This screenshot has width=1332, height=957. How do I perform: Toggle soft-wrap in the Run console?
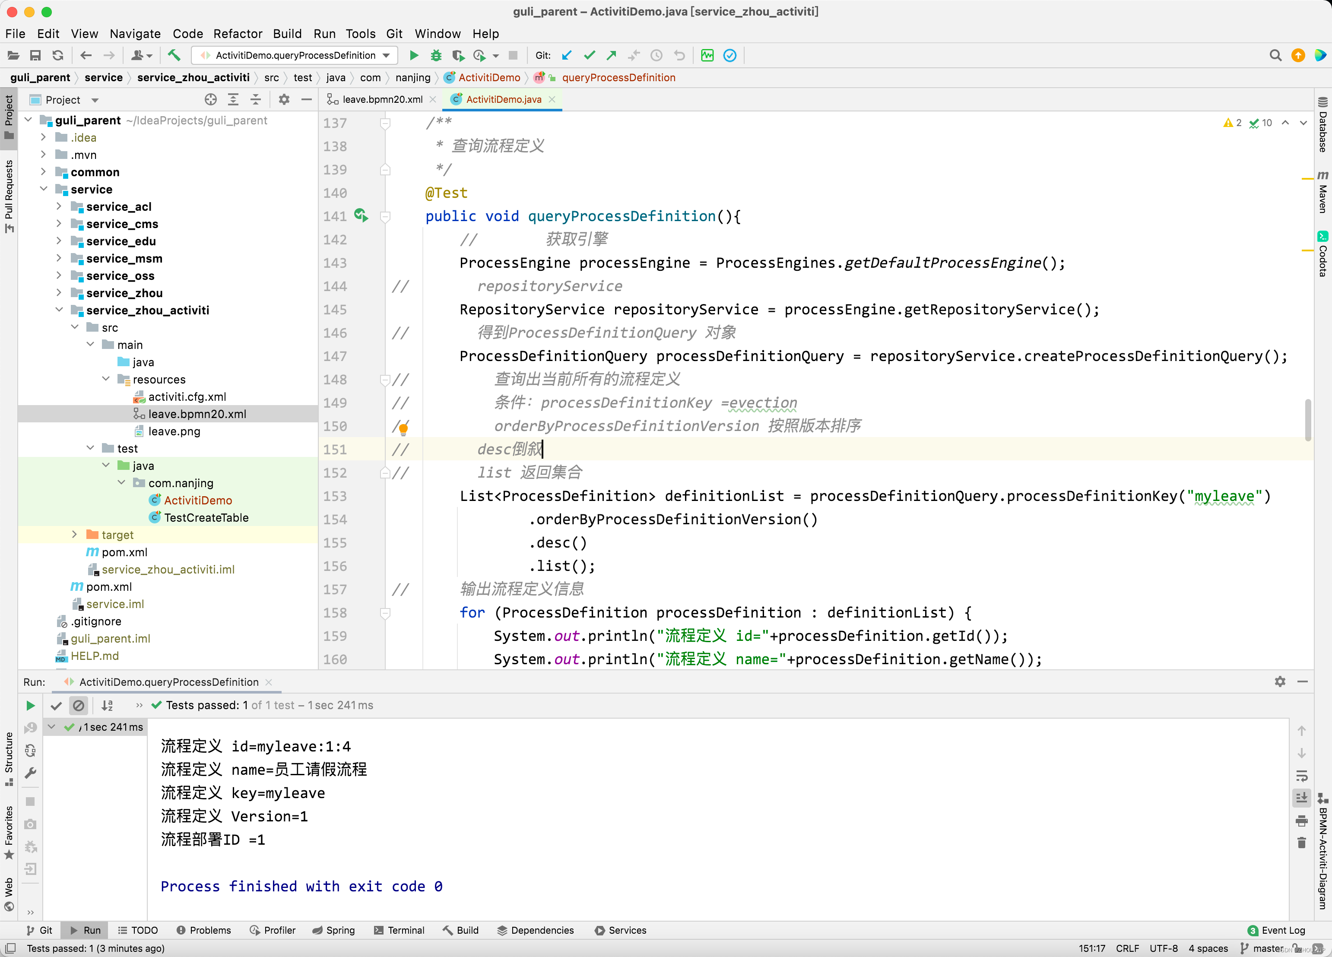click(1301, 776)
